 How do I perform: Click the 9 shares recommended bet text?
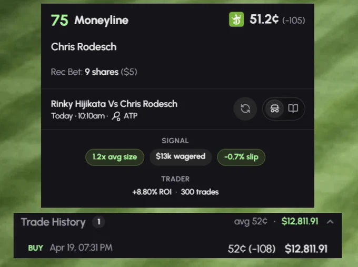(x=102, y=72)
